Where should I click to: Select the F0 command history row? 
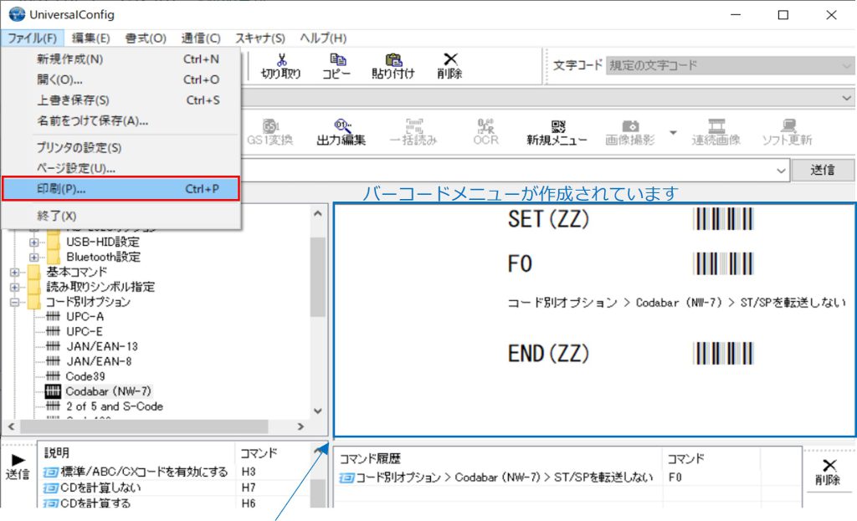click(568, 478)
